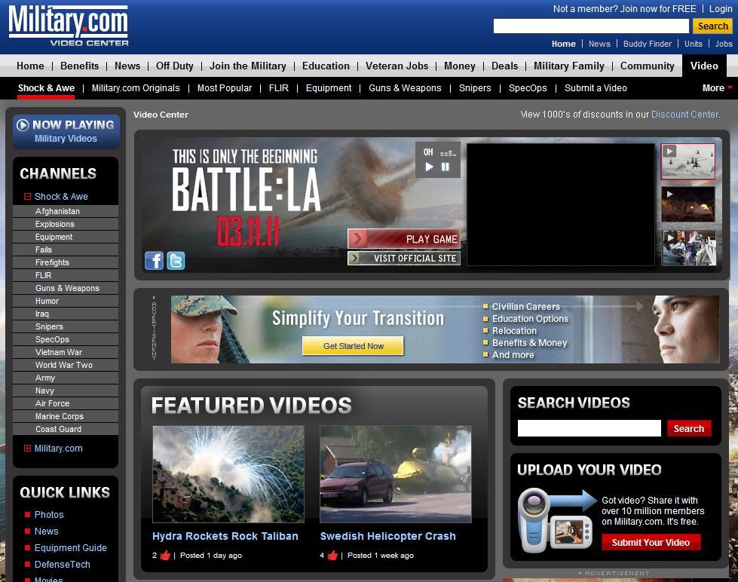Image resolution: width=738 pixels, height=582 pixels.
Task: Collapse the Shock & Awe channel group
Action: (27, 196)
